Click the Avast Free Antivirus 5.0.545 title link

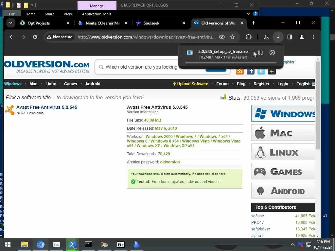click(47, 107)
